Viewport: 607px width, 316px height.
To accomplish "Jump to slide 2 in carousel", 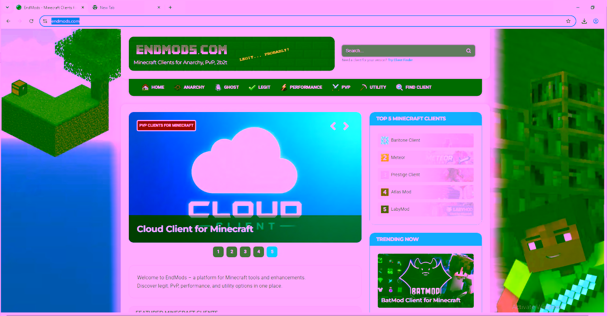I will [x=232, y=252].
